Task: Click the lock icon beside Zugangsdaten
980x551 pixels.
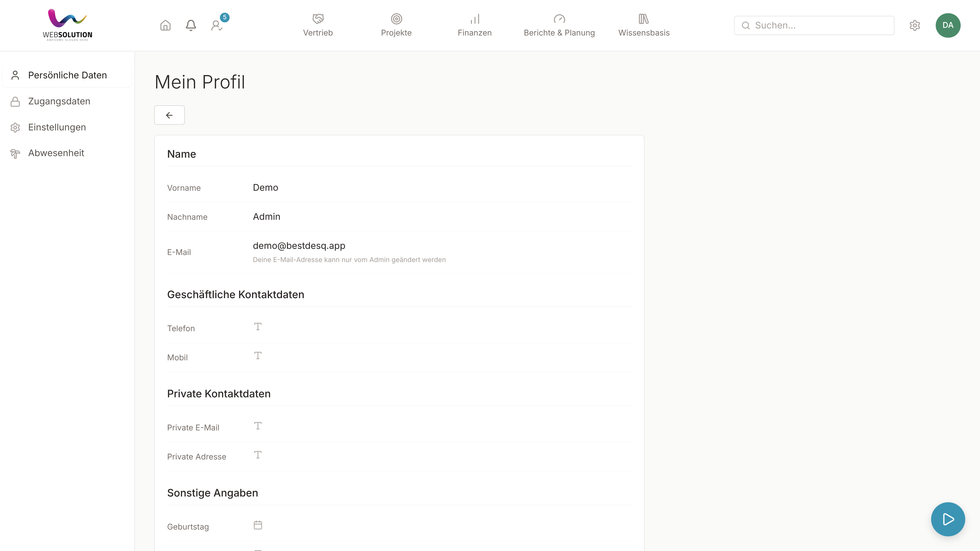Action: pyautogui.click(x=15, y=102)
